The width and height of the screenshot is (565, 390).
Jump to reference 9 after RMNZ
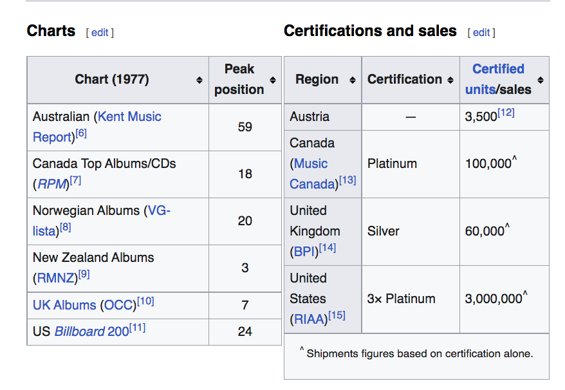(84, 275)
